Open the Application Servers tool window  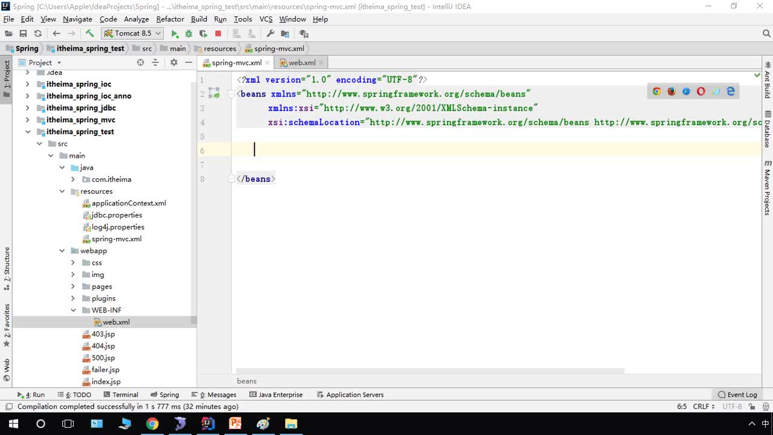350,395
